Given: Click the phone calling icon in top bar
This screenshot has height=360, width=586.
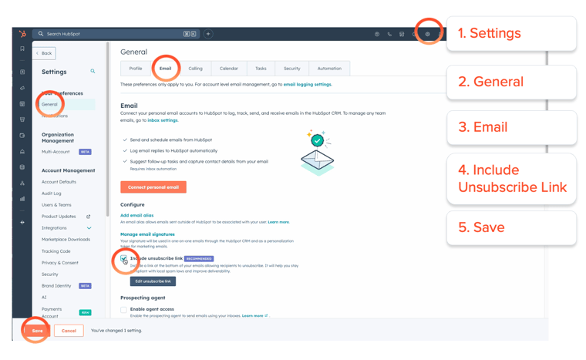Looking at the screenshot, I should 389,34.
